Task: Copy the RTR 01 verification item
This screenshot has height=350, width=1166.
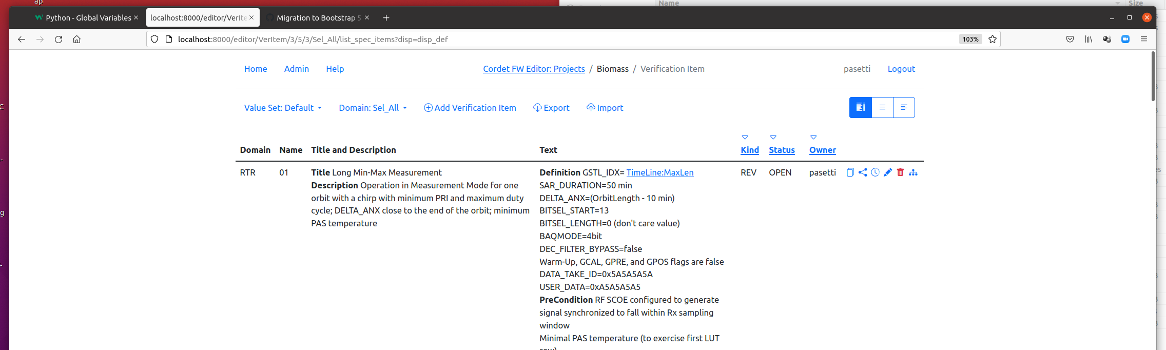Action: (x=850, y=172)
